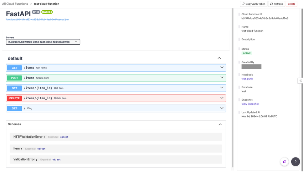This screenshot has height=172, width=303.
Task: Delete the cloud function
Action: point(291,4)
